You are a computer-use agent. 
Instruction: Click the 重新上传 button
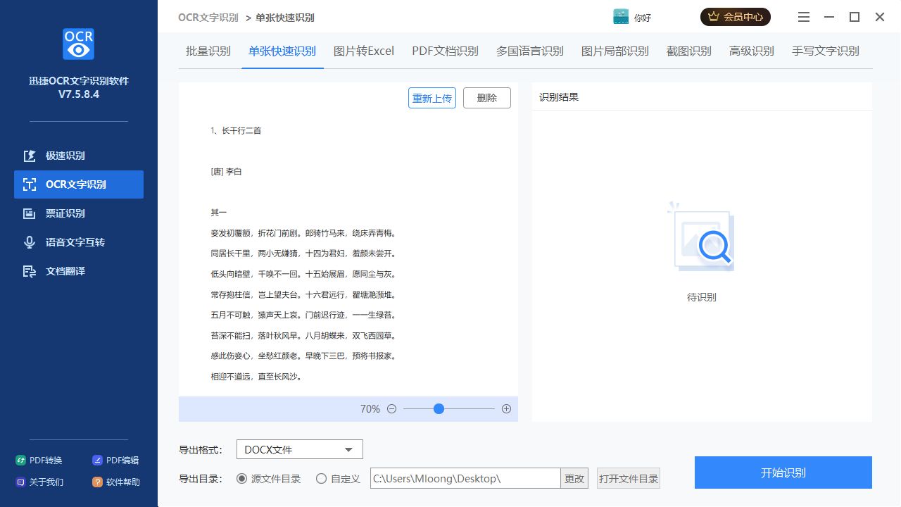point(432,98)
